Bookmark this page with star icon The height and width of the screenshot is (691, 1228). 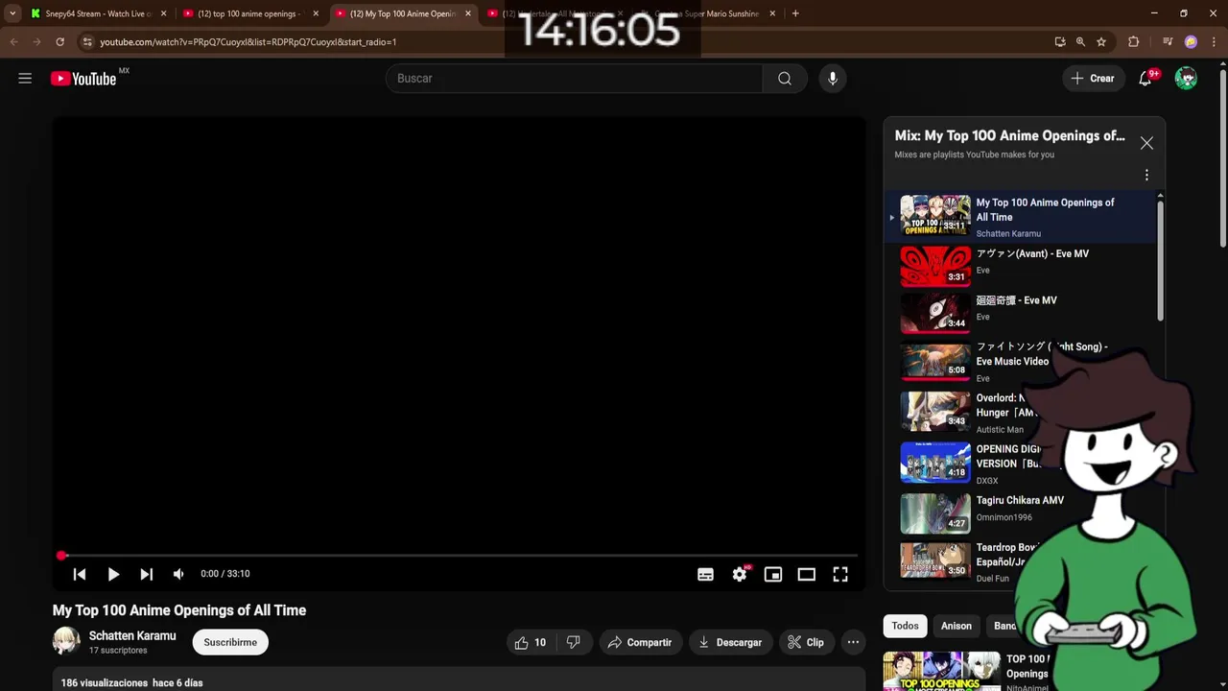[x=1101, y=42]
